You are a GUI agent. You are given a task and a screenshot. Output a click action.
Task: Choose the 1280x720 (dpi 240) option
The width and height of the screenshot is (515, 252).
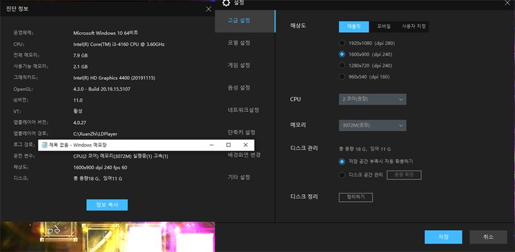(342, 66)
